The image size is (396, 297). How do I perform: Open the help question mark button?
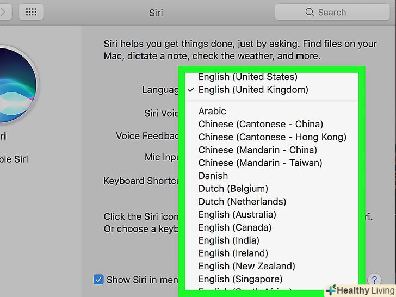pyautogui.click(x=374, y=280)
